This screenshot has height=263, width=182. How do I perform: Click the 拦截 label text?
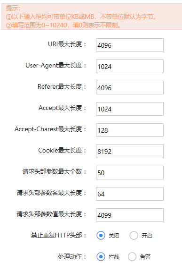click(x=114, y=257)
